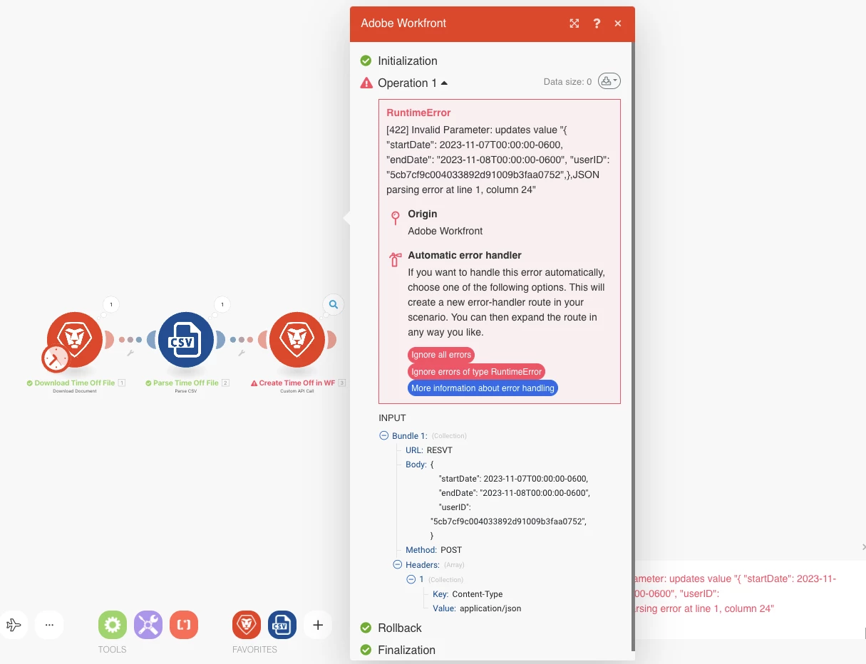Collapse the Headers array
This screenshot has height=664, width=866.
click(398, 564)
